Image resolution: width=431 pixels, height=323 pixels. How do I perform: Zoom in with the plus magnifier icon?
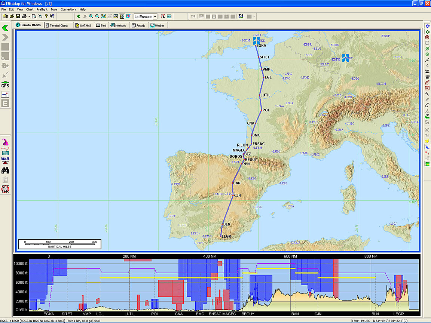tap(91, 16)
